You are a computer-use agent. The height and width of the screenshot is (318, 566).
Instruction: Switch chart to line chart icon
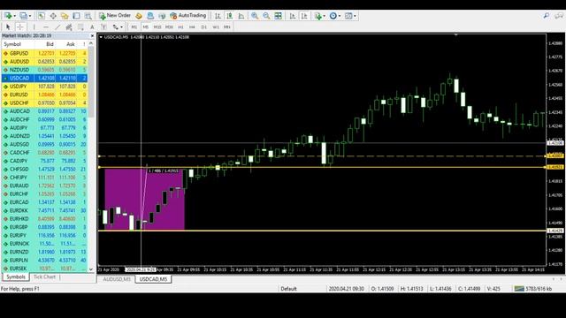(x=241, y=16)
